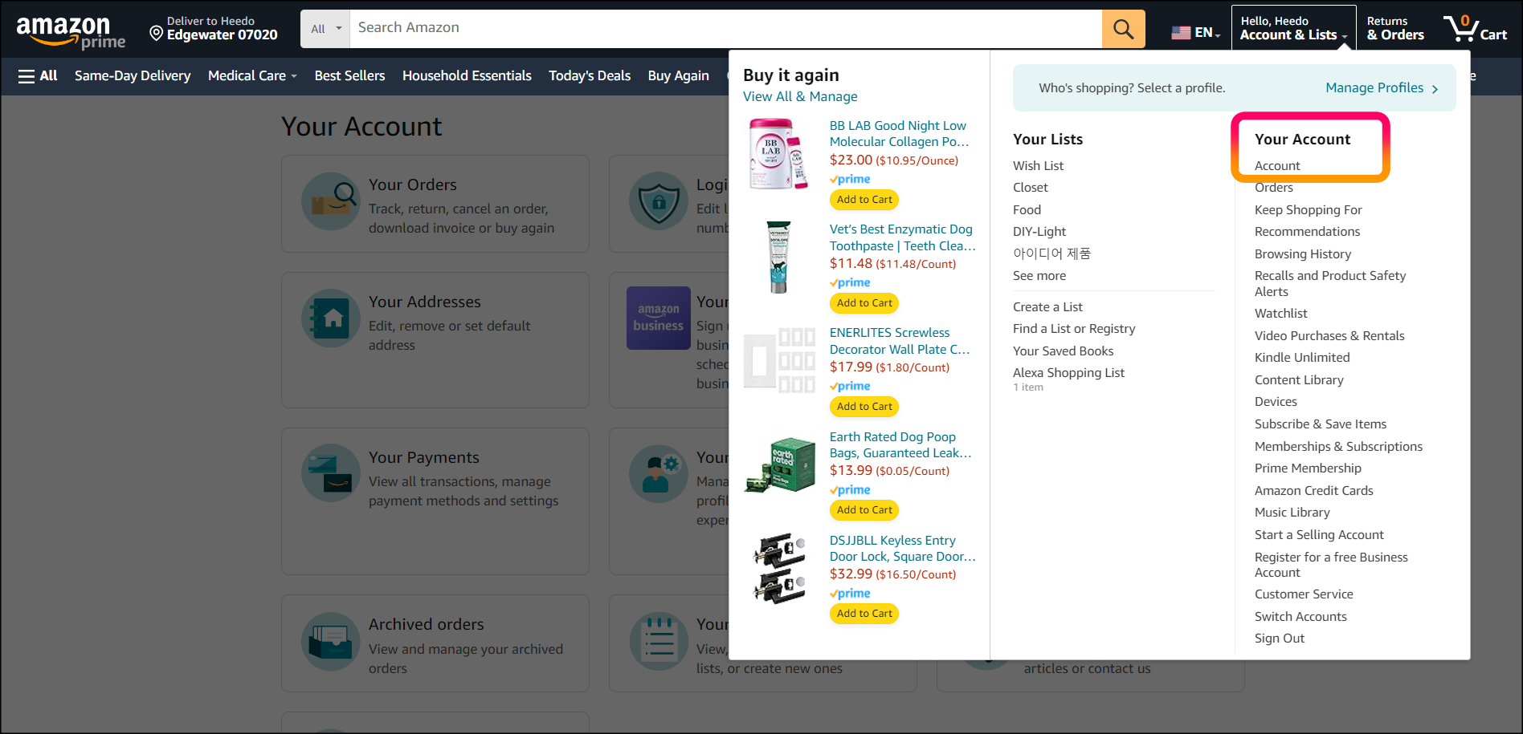The image size is (1523, 734).
Task: Click the profile gear person icon
Action: tap(659, 474)
